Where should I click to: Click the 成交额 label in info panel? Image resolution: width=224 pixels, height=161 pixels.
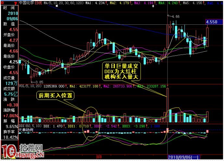point(9,89)
